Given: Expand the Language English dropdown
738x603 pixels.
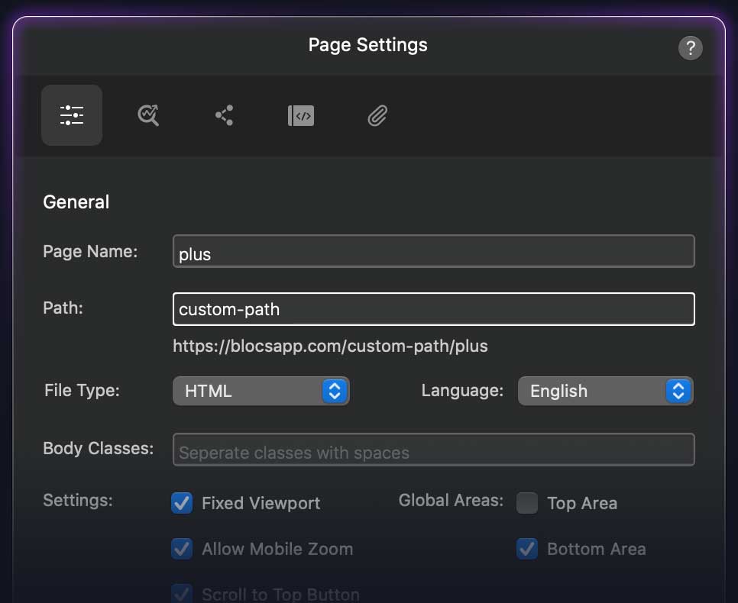Looking at the screenshot, I should click(605, 391).
